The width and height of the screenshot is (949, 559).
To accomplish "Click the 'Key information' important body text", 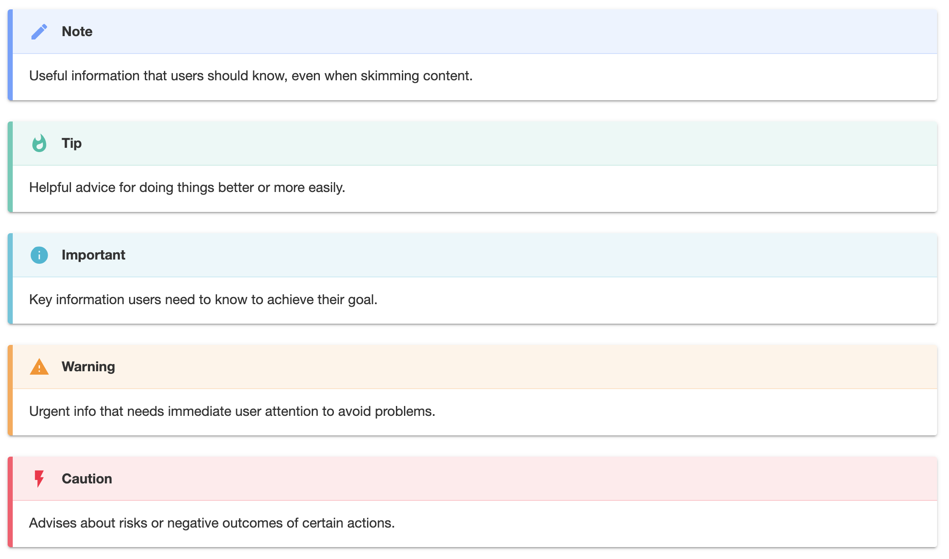I will click(x=203, y=300).
